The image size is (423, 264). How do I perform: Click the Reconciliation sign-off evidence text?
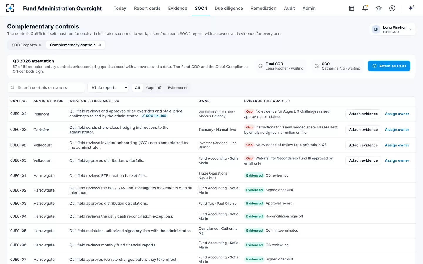click(284, 216)
